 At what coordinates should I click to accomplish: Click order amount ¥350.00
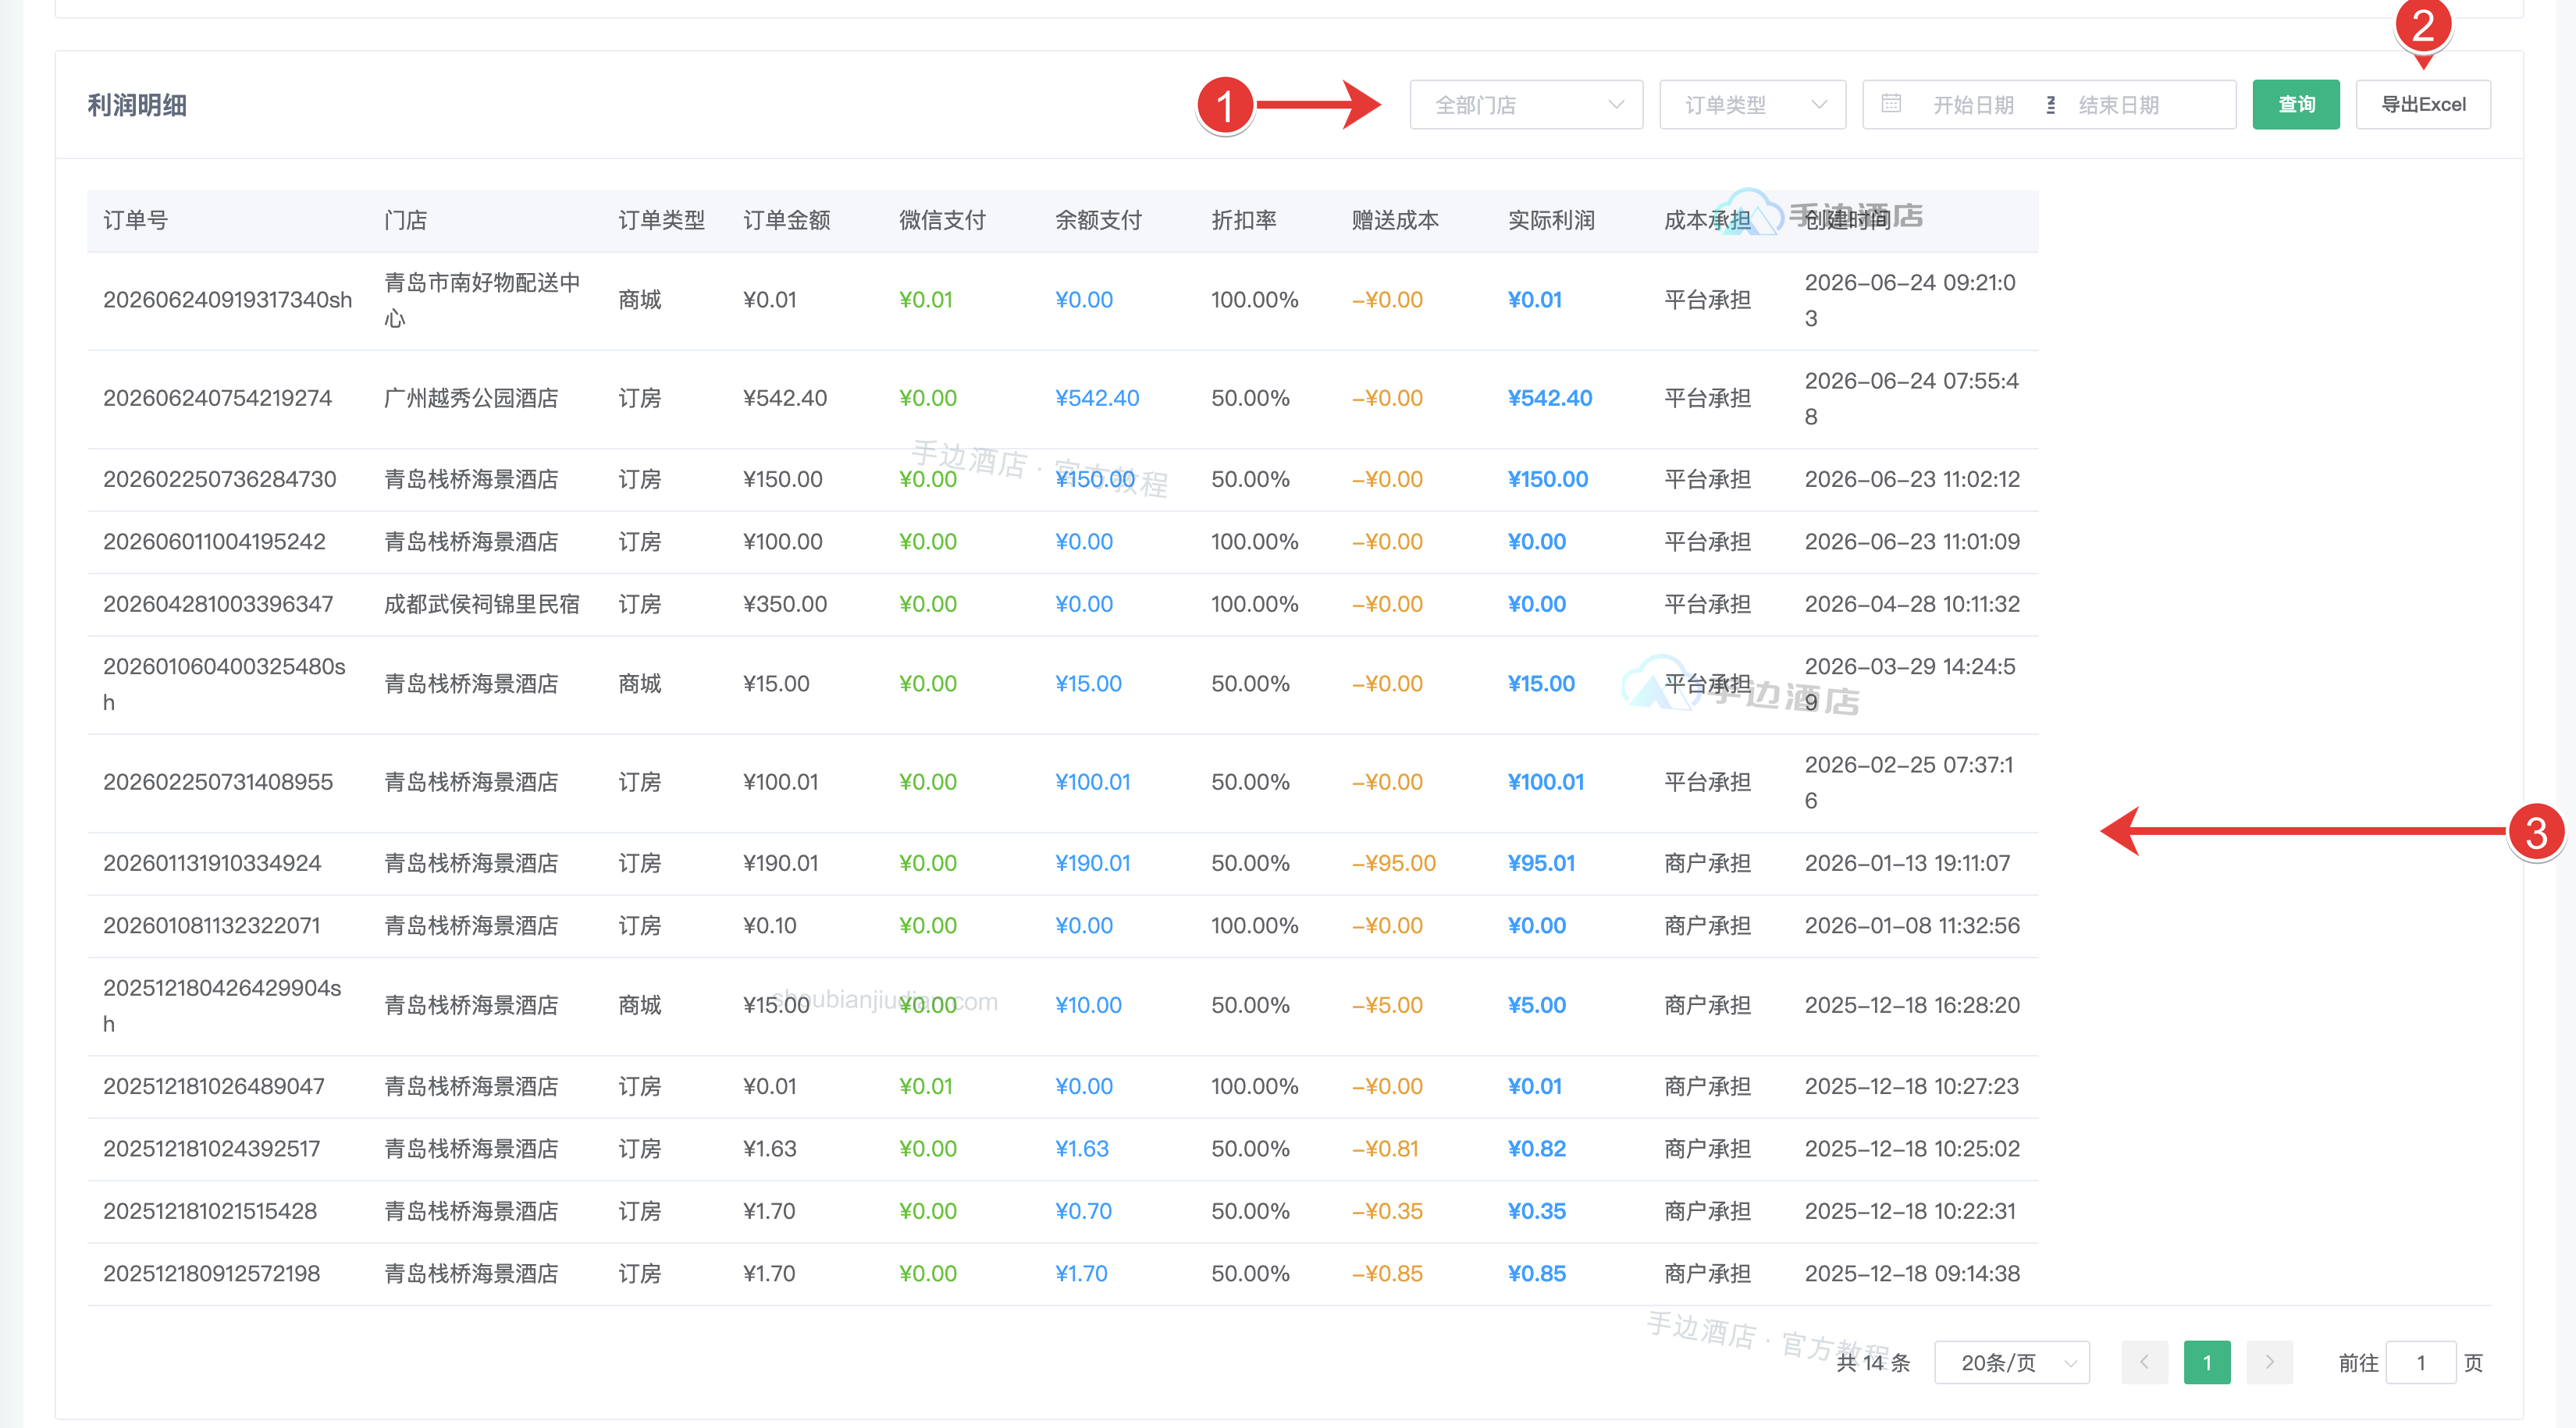pyautogui.click(x=785, y=605)
